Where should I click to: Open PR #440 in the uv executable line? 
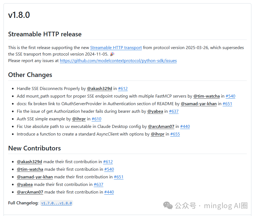185,127
